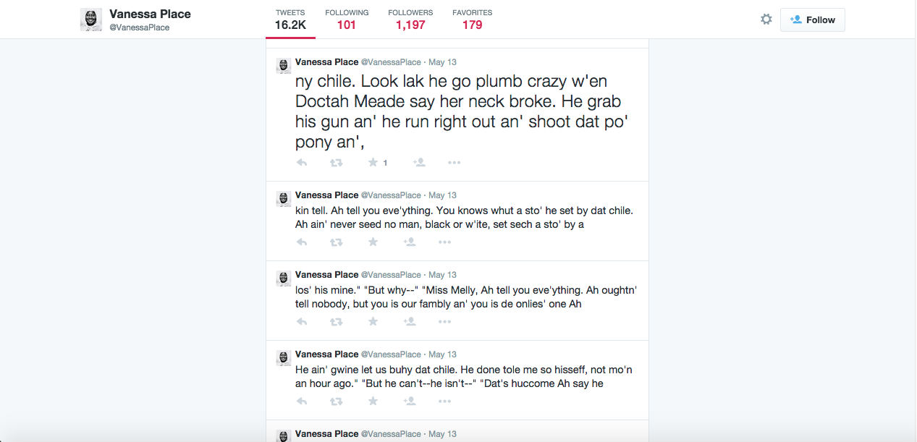Screen dimensions: 917x442
Task: Expand more options on "los' his mine" tweet
Action: click(444, 322)
